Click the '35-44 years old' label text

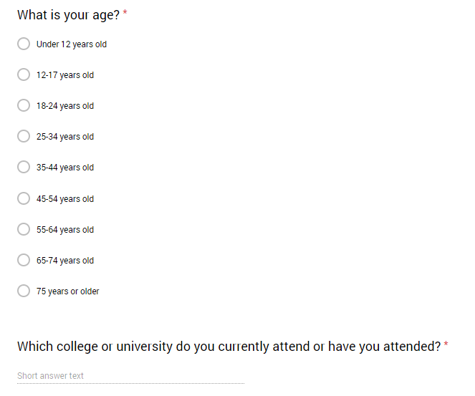click(x=65, y=168)
